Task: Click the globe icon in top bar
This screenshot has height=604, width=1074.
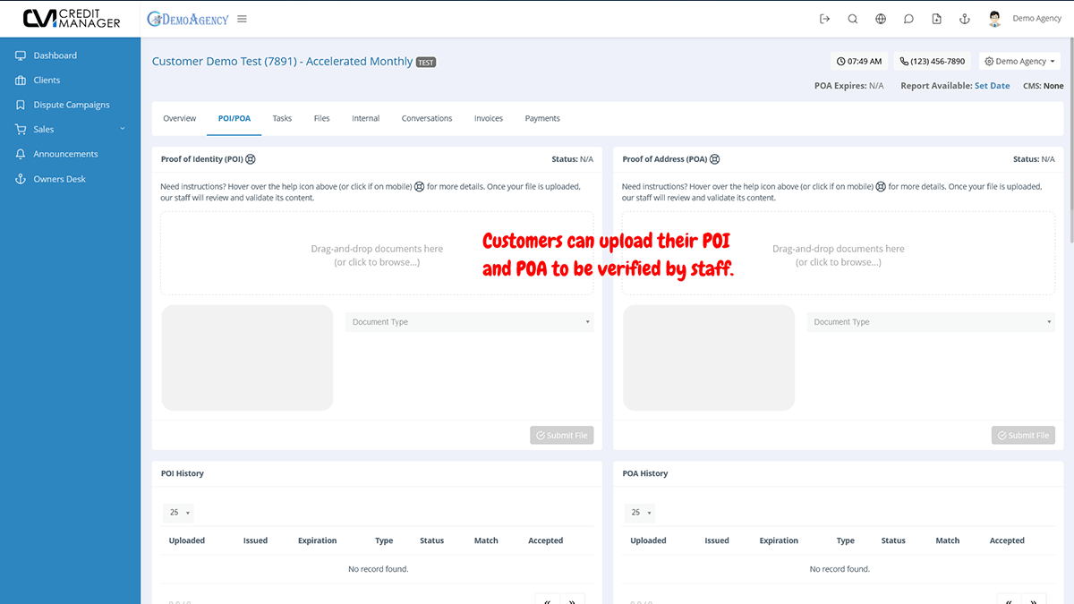Action: (881, 19)
